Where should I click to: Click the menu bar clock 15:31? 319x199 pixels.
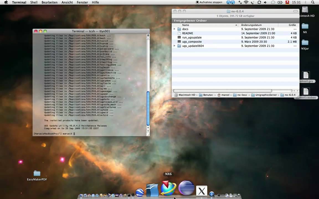[296, 2]
